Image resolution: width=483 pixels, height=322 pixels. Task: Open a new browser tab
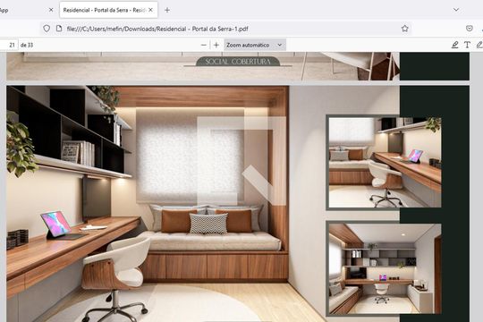click(x=167, y=10)
